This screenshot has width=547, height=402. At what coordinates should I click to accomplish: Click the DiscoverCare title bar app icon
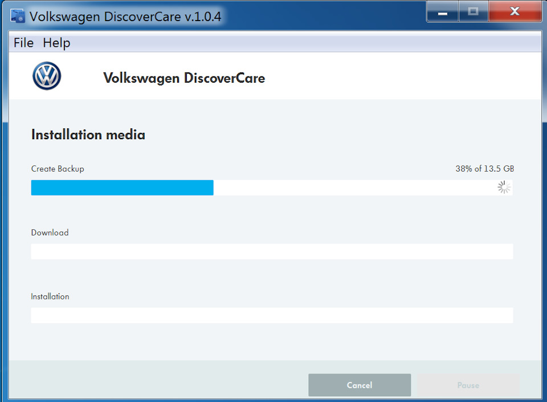click(x=18, y=16)
